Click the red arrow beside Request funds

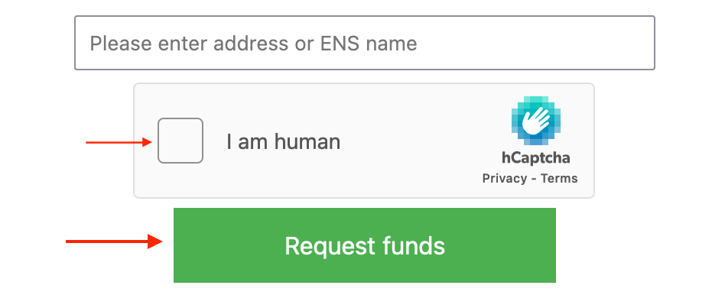pos(114,242)
